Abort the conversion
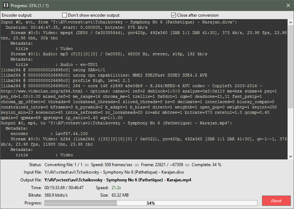The width and height of the screenshot is (294, 209). [276, 201]
